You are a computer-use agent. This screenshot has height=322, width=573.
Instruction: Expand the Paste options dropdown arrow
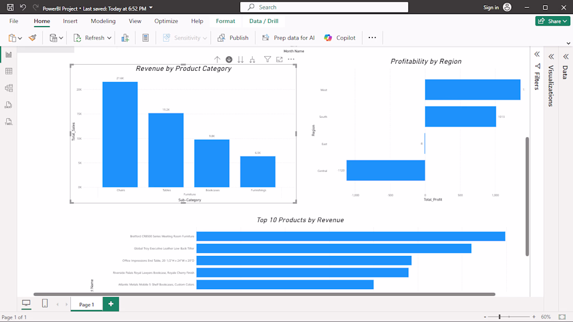[x=20, y=38]
